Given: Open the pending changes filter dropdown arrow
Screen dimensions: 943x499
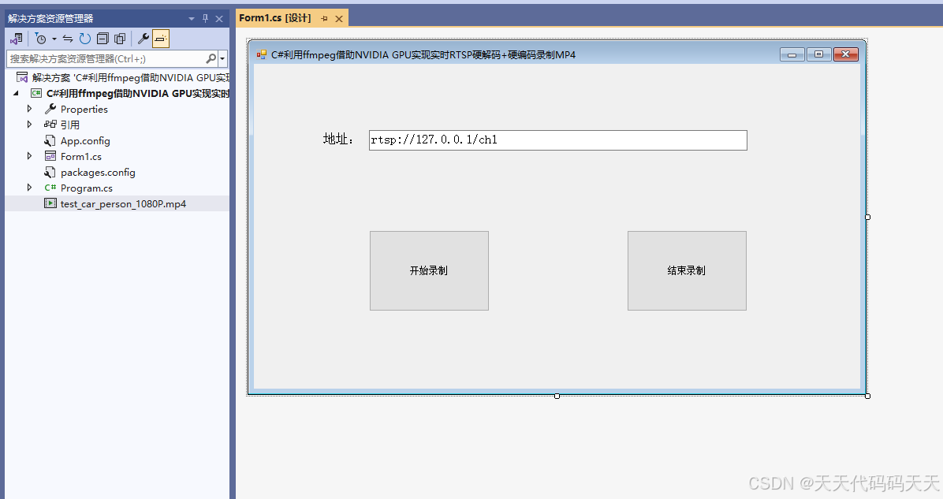Looking at the screenshot, I should tap(54, 39).
